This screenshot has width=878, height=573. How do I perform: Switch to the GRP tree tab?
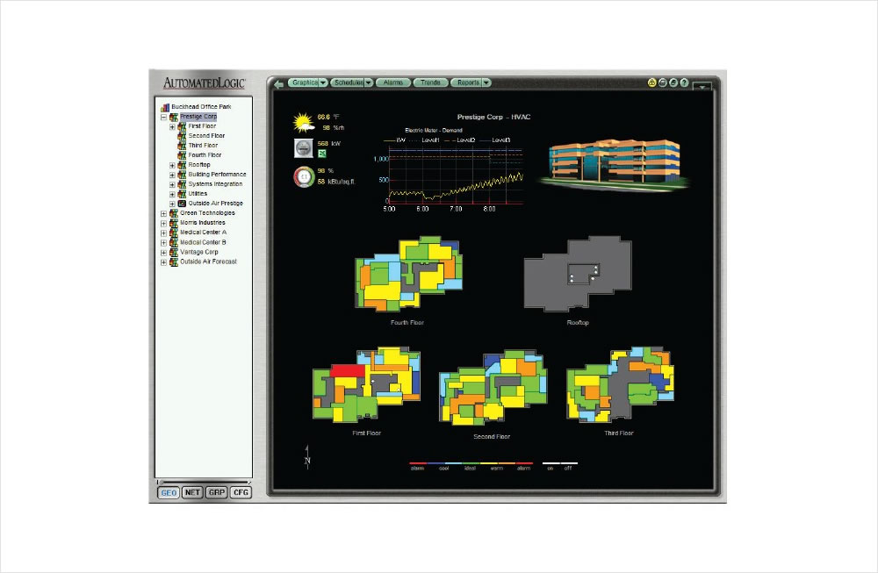217,492
